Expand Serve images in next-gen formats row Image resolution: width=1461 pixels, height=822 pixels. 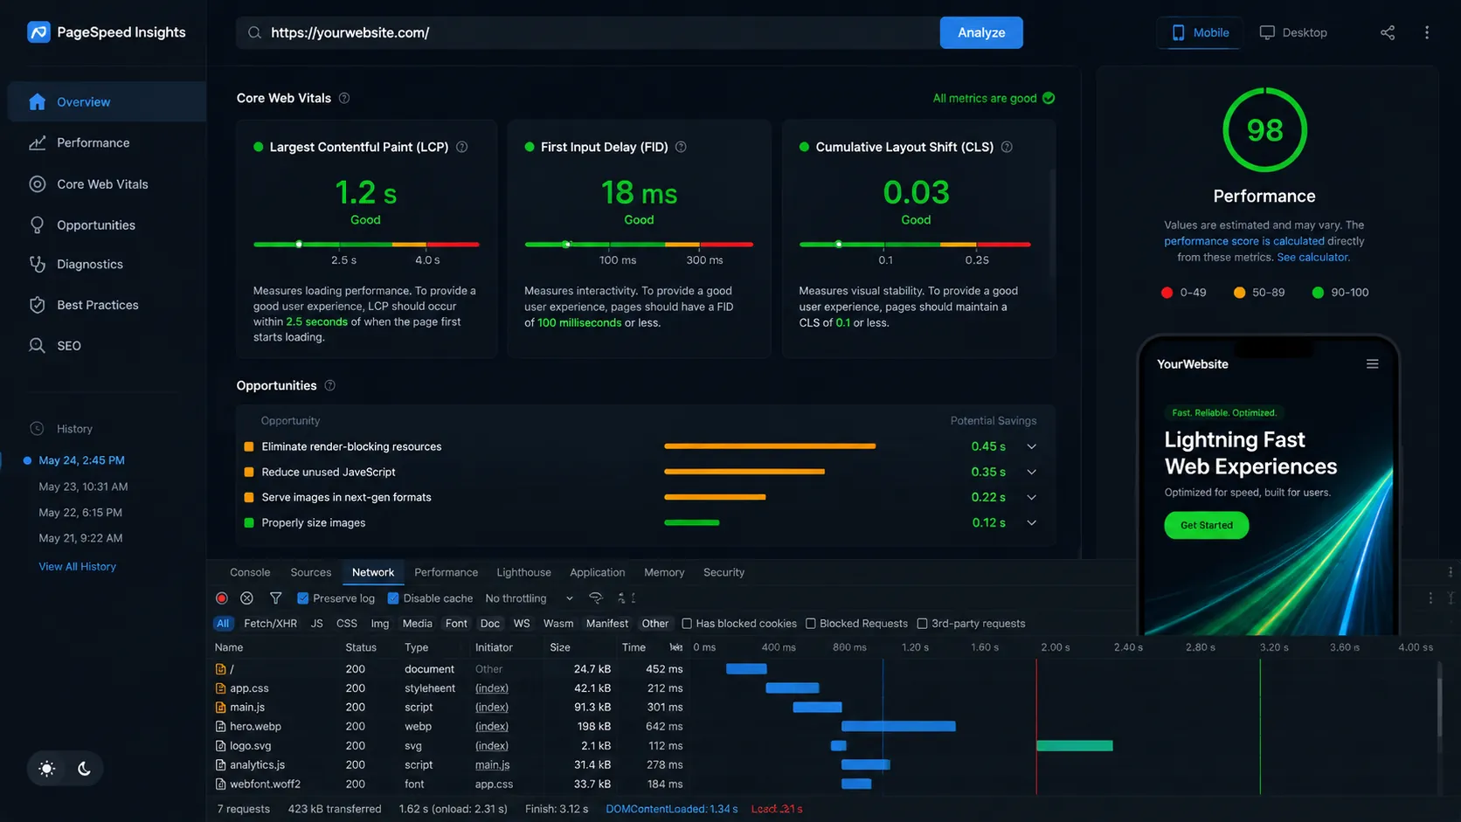1031,497
